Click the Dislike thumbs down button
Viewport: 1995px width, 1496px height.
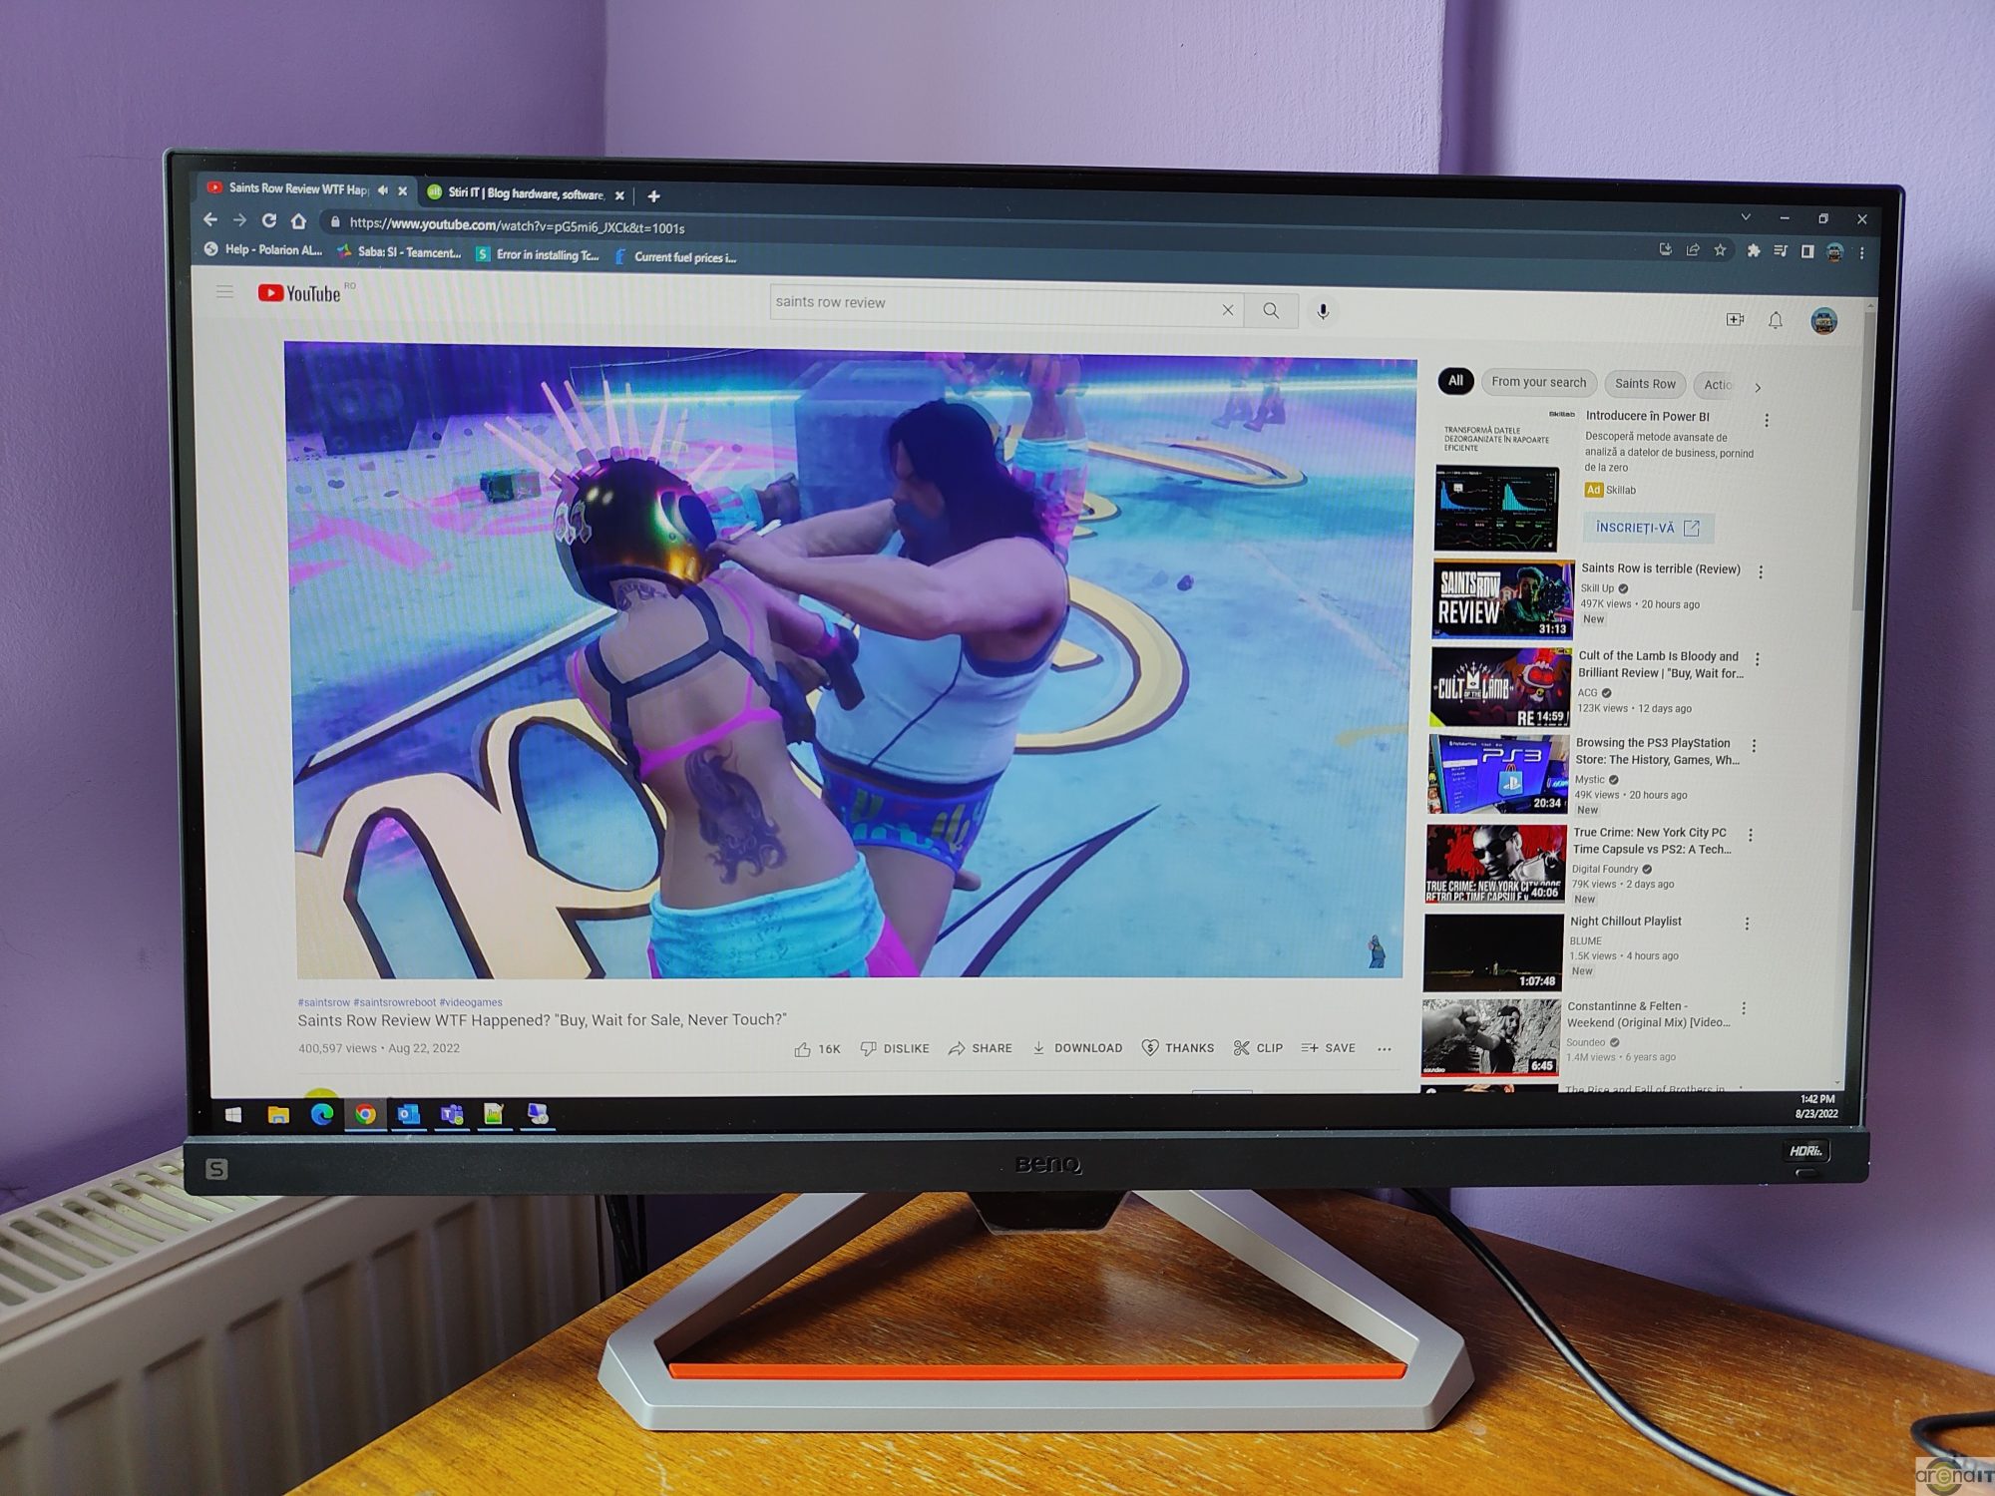pos(895,1049)
